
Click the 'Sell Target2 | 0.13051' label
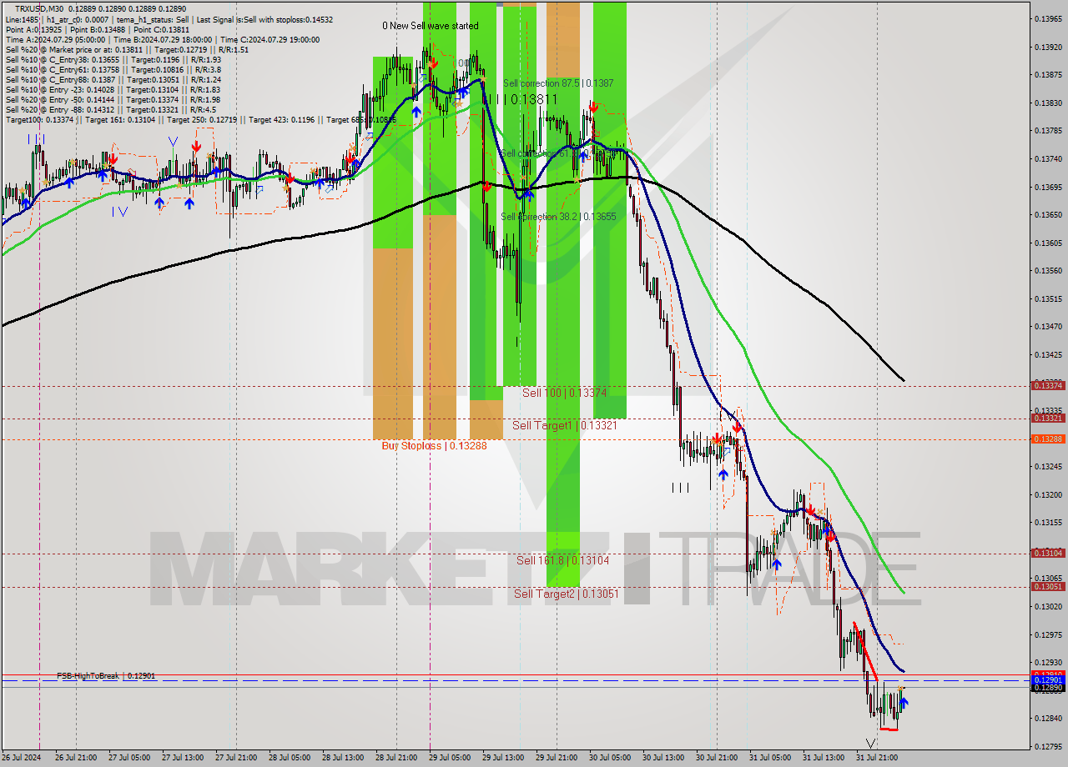(x=567, y=594)
